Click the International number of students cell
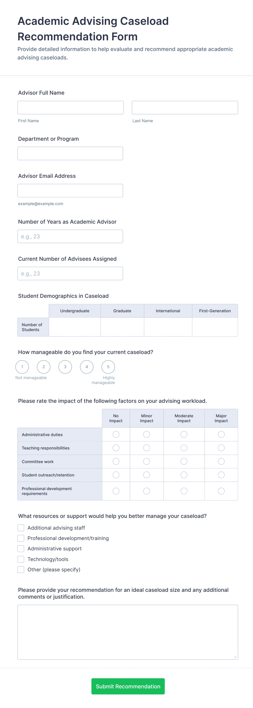This screenshot has width=253, height=708. click(168, 327)
